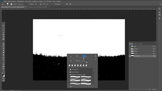Open the extra tools ellipsis in the toolbox

coord(3,71)
